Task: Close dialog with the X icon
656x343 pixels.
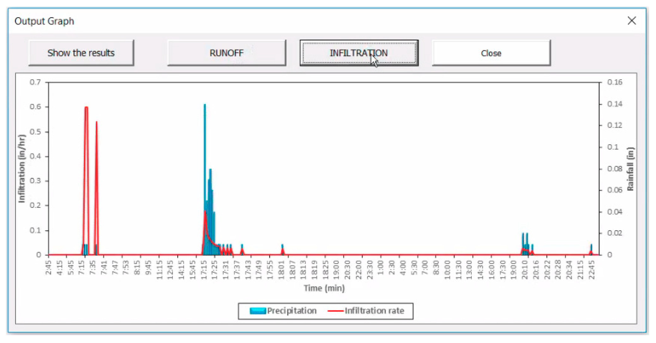Action: click(x=631, y=21)
